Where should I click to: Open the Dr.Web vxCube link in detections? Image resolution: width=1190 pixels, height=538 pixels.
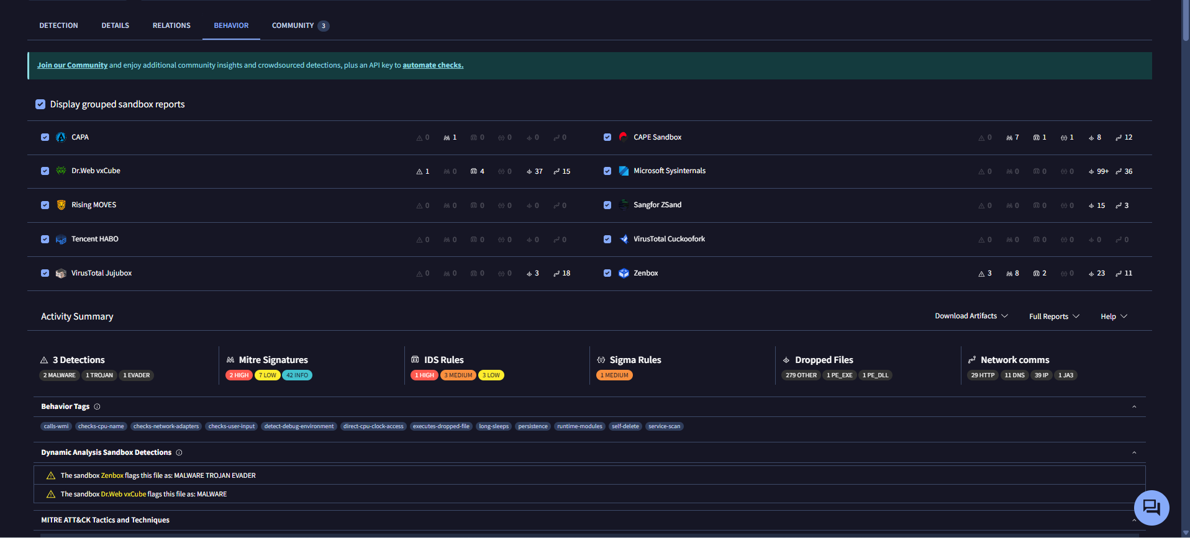tap(124, 494)
